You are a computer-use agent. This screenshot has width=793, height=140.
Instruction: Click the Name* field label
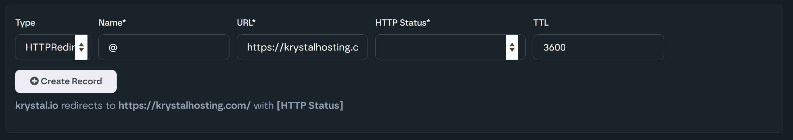(112, 23)
